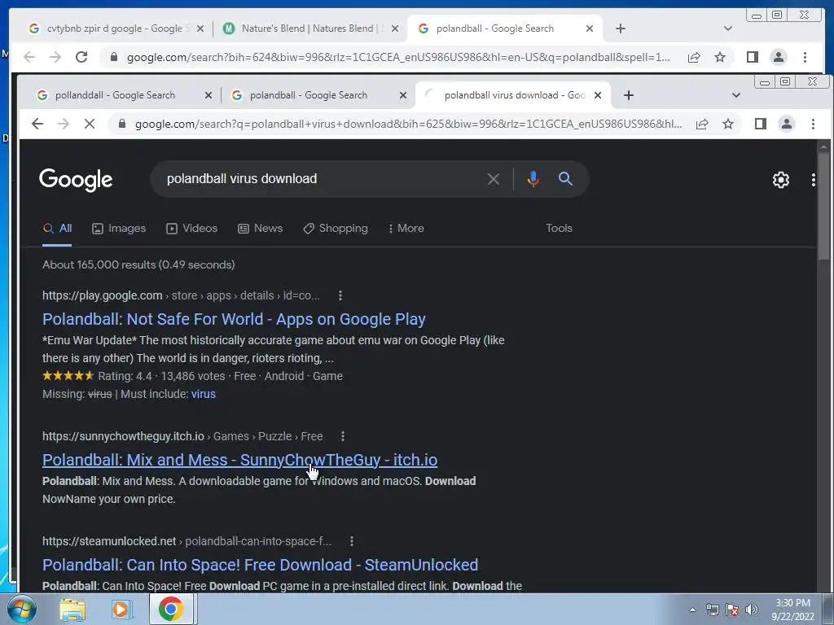Open a new tab in back Chrome window
This screenshot has height=625, width=834.
(620, 28)
